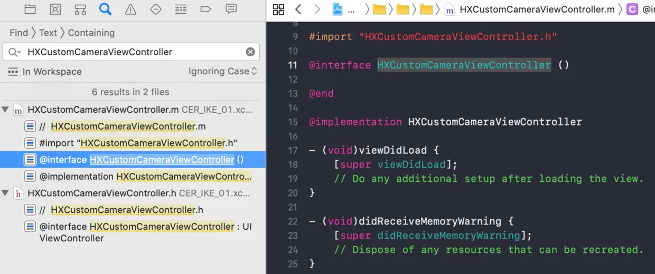Click line number 11 in gutter
Screen dimensions: 655x274
click(293, 65)
